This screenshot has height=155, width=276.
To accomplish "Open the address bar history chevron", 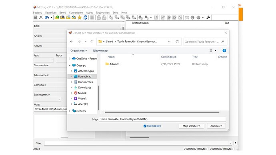I will click(x=169, y=42).
